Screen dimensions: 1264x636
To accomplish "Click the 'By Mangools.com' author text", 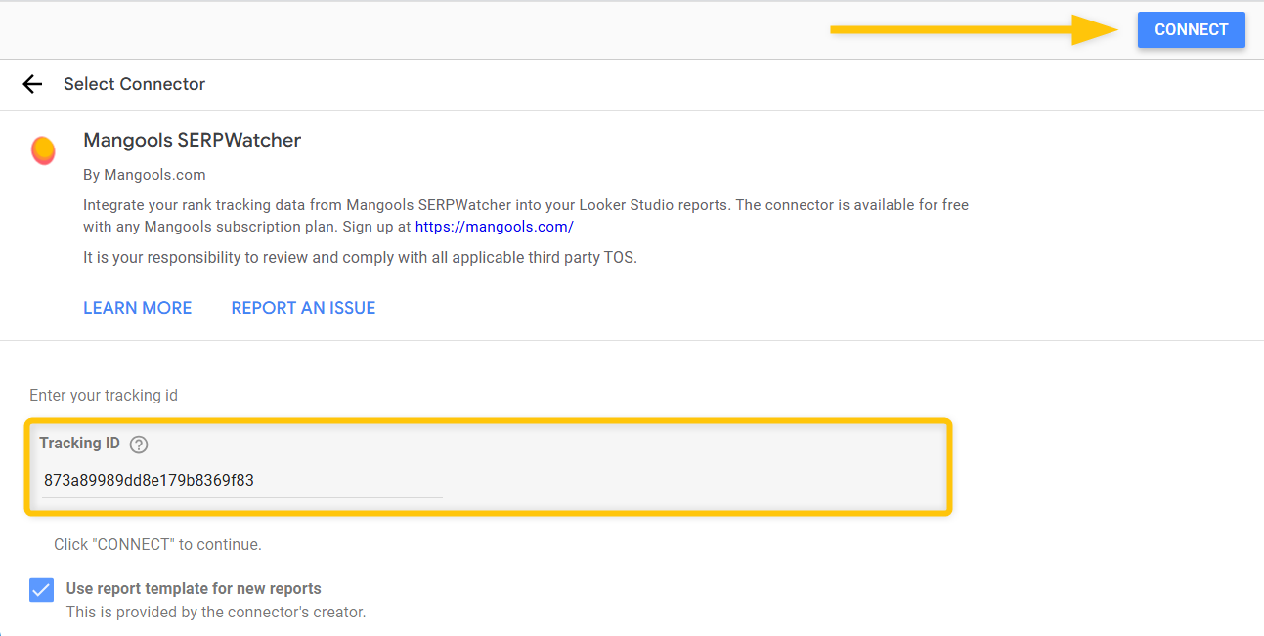I will pyautogui.click(x=144, y=175).
